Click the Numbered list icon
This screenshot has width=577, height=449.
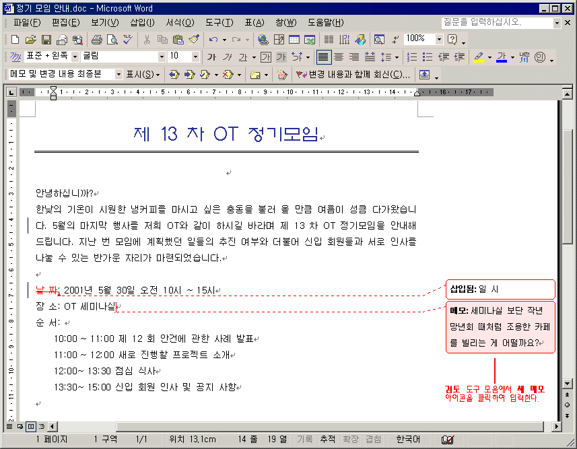[412, 57]
